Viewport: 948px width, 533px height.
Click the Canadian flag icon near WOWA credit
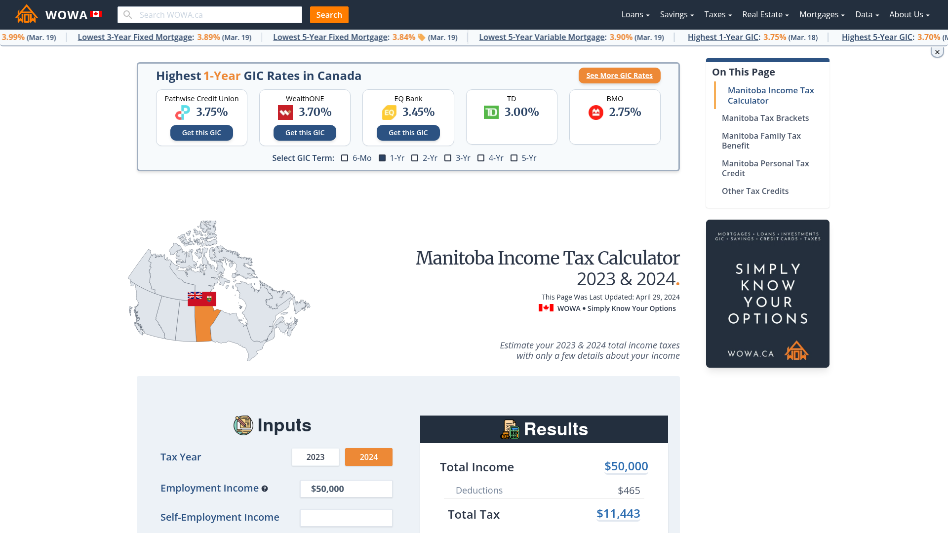pyautogui.click(x=546, y=308)
